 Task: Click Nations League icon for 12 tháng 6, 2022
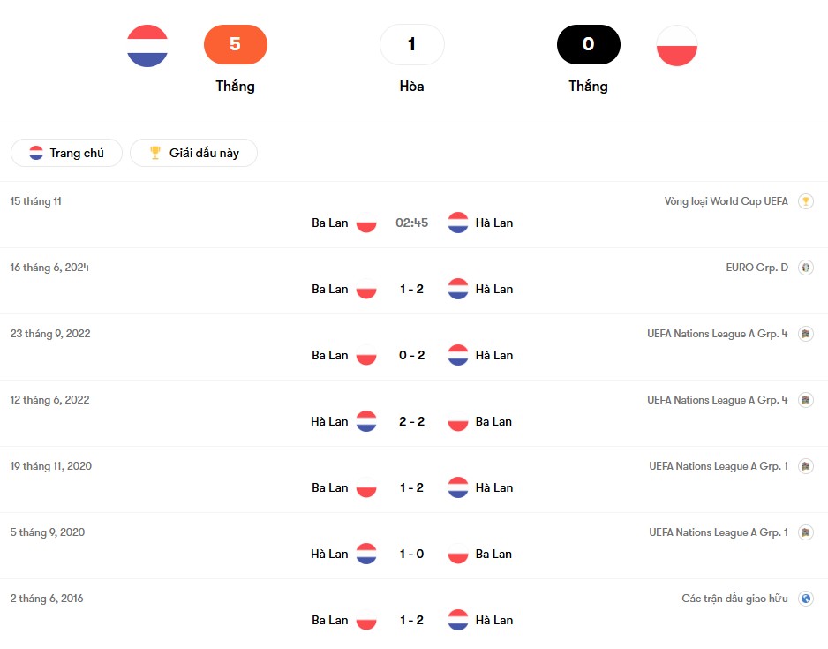tap(805, 400)
